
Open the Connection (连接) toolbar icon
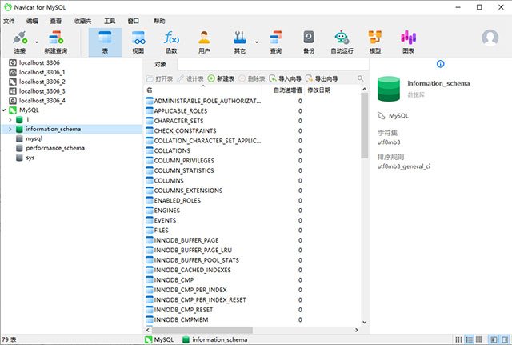tap(20, 42)
